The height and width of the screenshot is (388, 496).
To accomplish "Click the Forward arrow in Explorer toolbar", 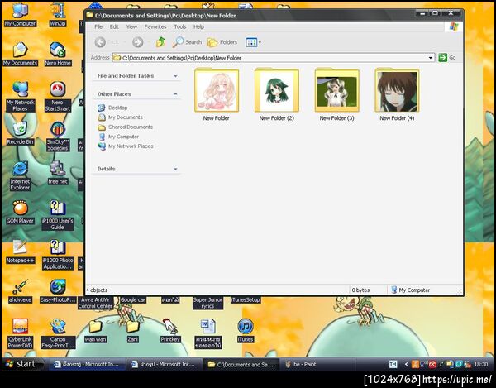I will tap(137, 42).
